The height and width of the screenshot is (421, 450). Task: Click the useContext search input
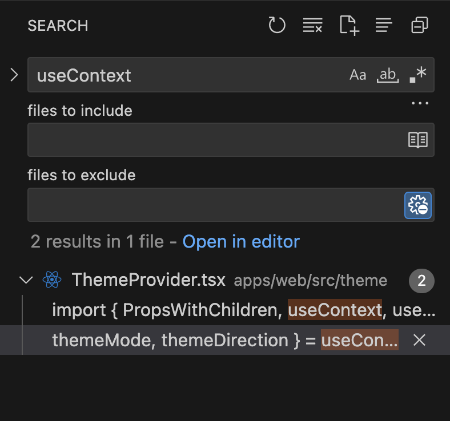[x=188, y=75]
